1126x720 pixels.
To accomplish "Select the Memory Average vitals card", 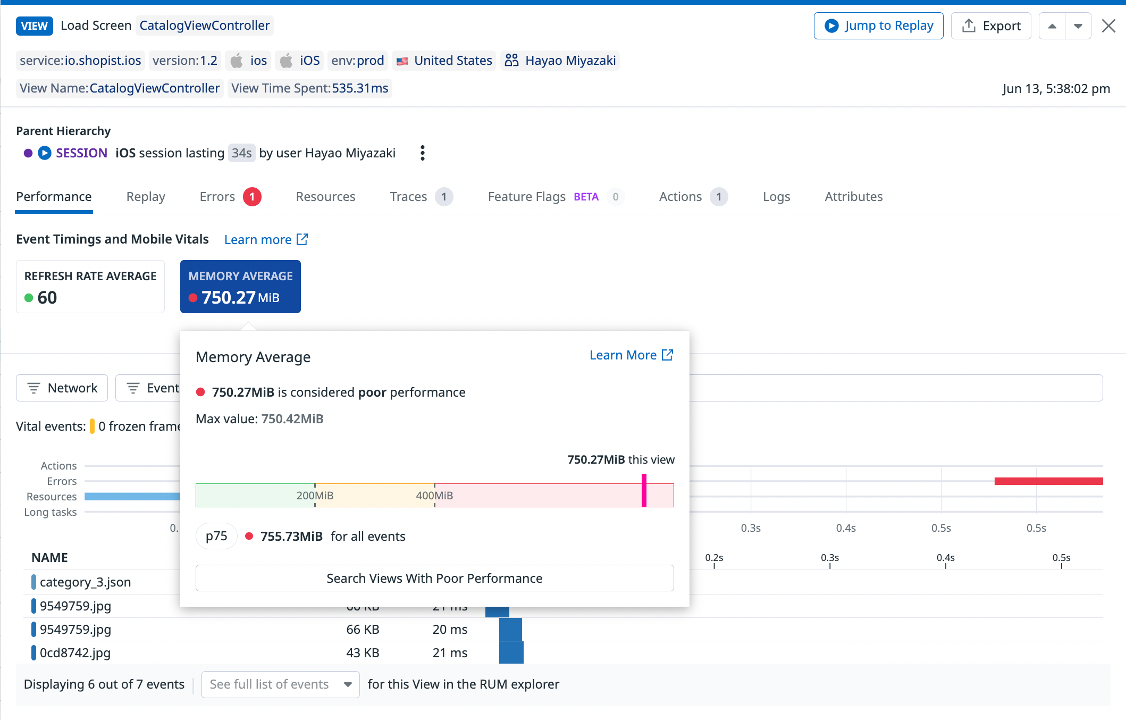I will point(240,287).
